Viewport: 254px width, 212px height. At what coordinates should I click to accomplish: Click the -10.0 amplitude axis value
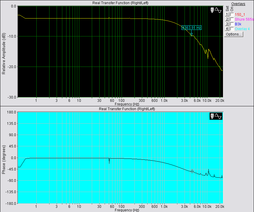click(12, 36)
